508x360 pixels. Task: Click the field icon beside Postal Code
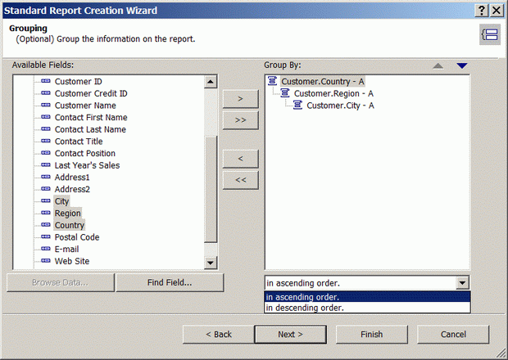pyautogui.click(x=46, y=237)
